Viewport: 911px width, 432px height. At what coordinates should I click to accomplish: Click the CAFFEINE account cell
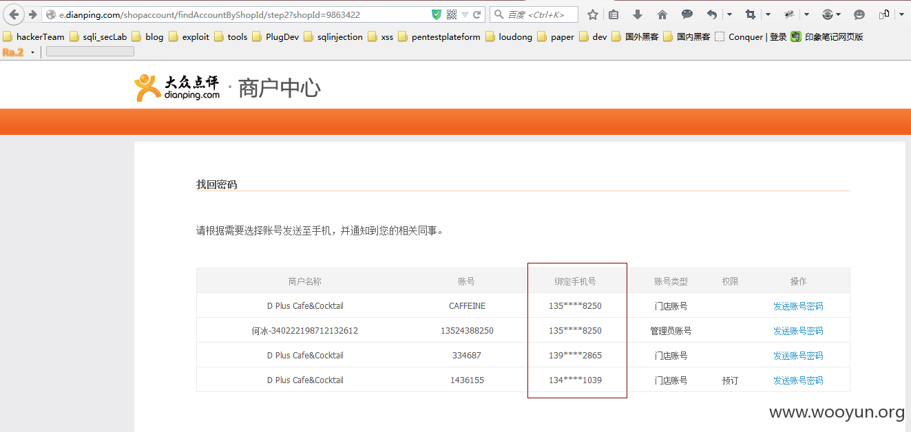pos(467,306)
